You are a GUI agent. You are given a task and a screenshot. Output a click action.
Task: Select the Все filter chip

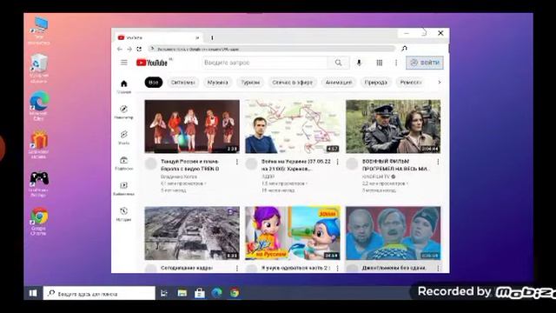coord(154,83)
